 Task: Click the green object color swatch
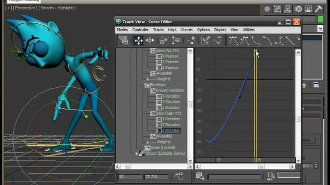coord(320,19)
